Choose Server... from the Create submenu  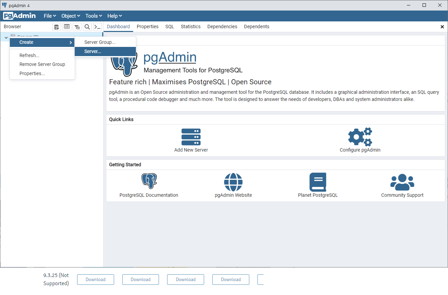(x=105, y=51)
